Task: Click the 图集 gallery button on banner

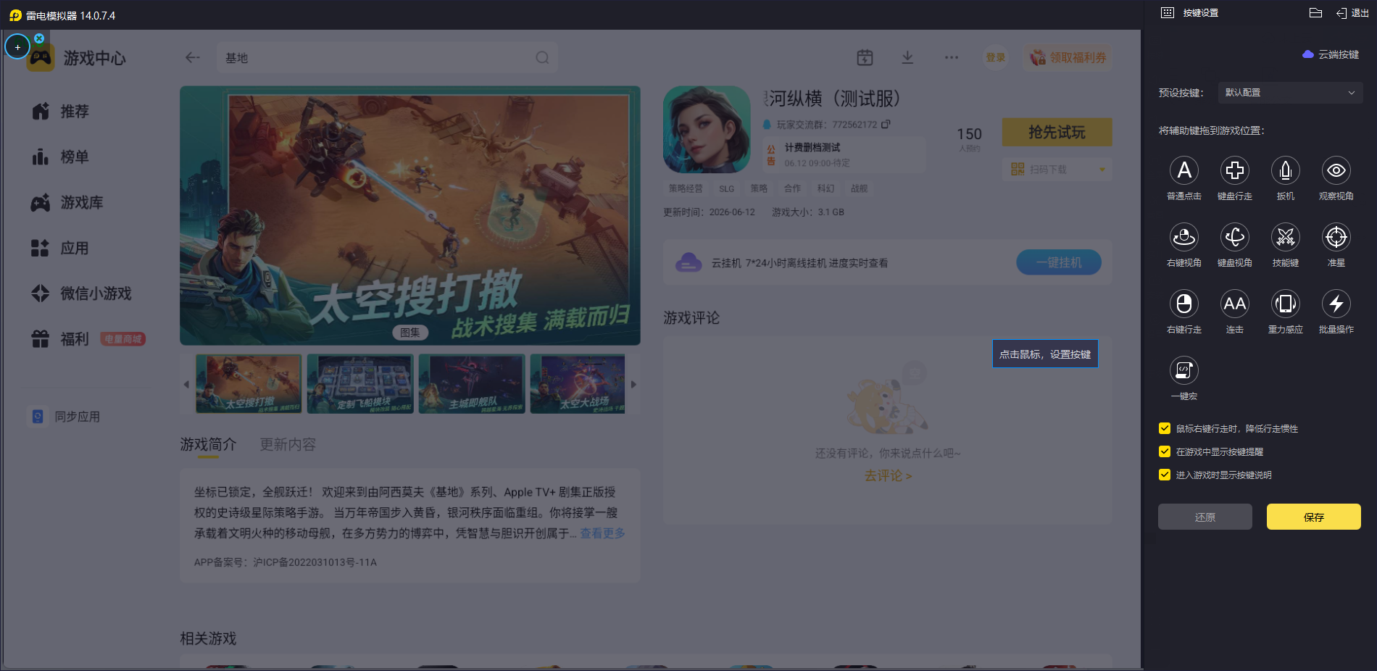Action: (410, 333)
